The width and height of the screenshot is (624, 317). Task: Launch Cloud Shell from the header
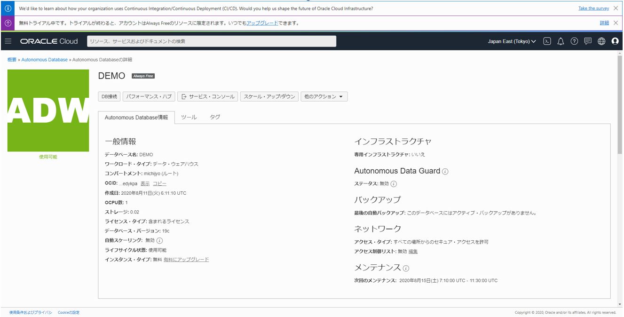547,41
